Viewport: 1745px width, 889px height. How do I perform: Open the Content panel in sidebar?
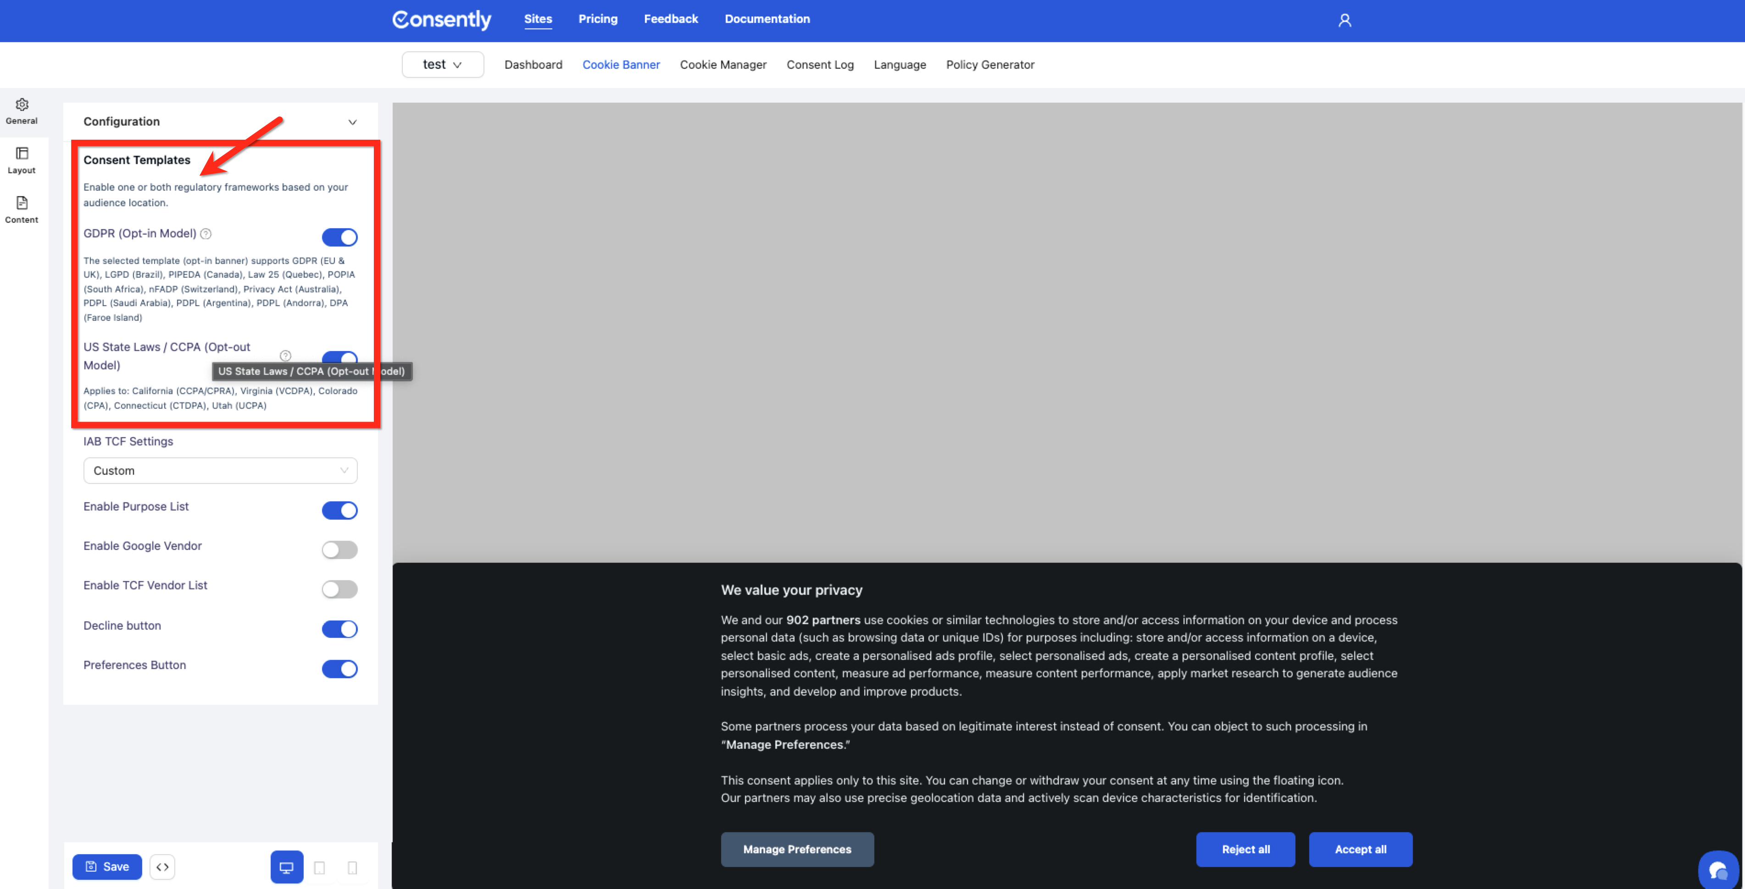tap(21, 210)
